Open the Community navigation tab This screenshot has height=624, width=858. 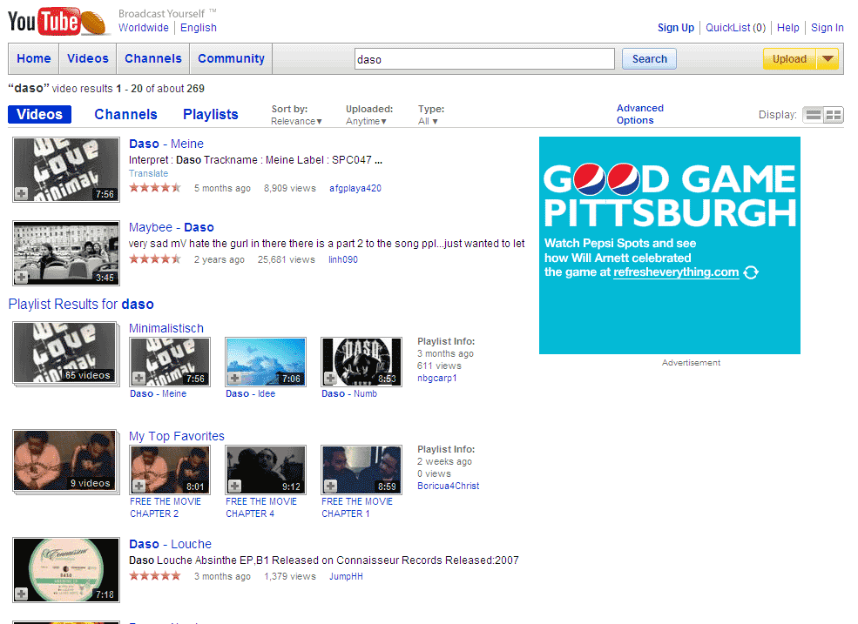point(231,58)
